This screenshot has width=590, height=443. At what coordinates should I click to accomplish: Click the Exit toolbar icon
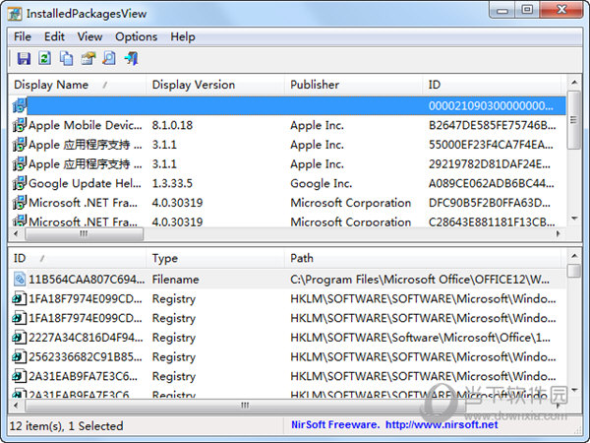pyautogui.click(x=132, y=58)
